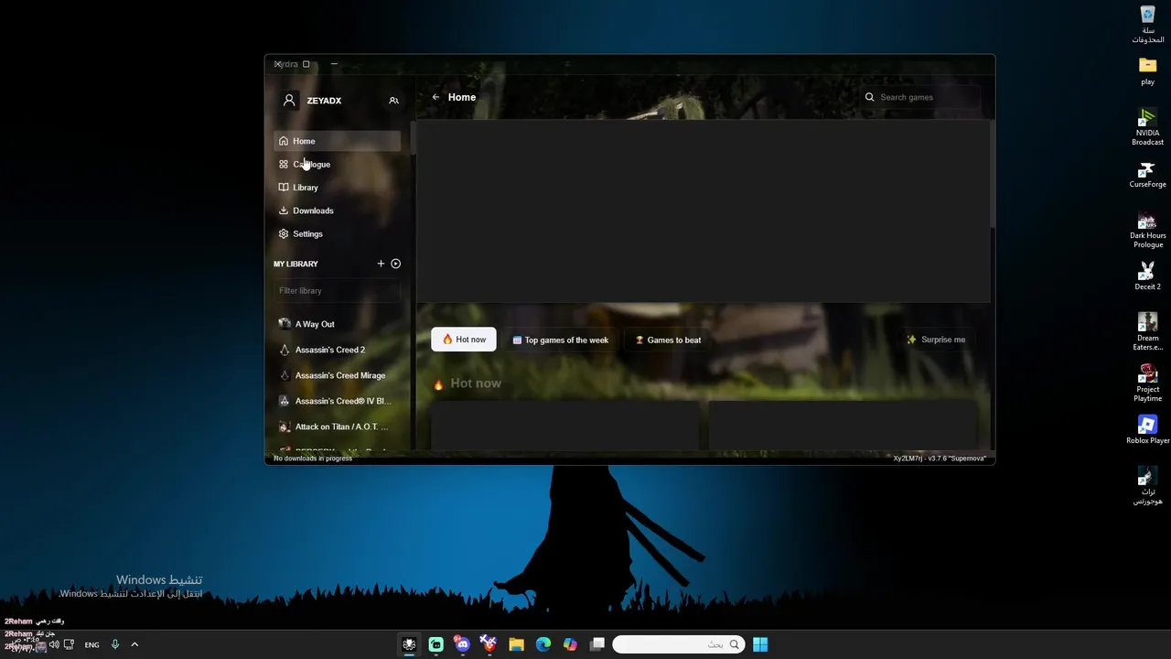Screen dimensions: 1171x659
Task: Open Brave browser from the taskbar
Action: point(489,644)
